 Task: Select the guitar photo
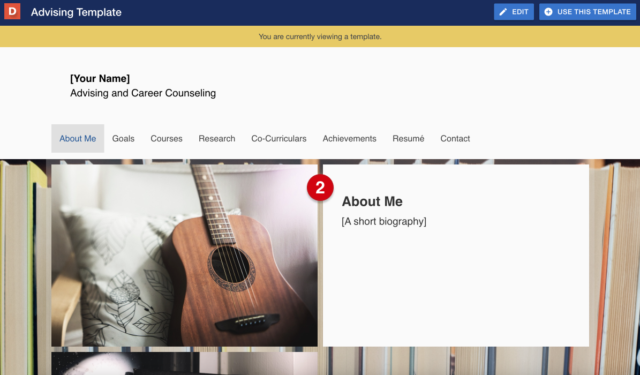click(x=184, y=255)
